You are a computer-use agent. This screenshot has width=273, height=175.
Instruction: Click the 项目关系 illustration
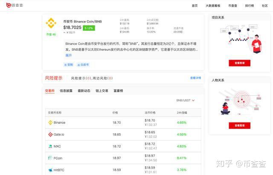coord(241,39)
